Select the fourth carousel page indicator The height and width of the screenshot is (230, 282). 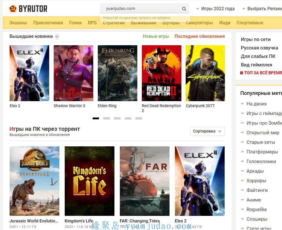[x=128, y=118]
